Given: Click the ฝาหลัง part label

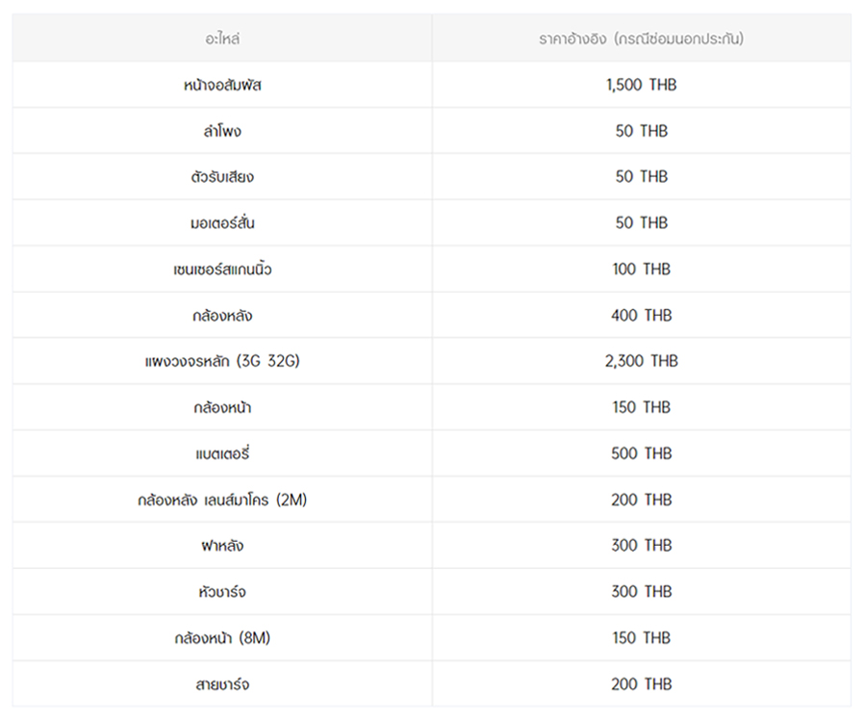Looking at the screenshot, I should 222,546.
